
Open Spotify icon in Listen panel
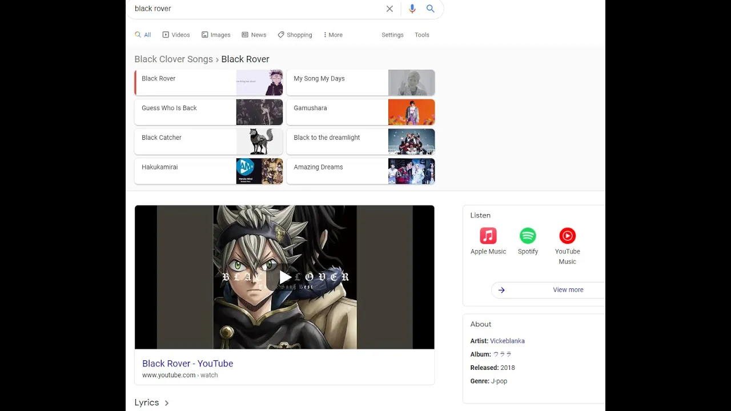pos(528,236)
